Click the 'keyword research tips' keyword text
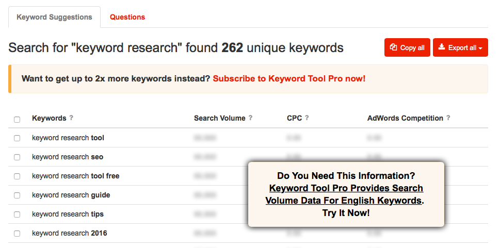The width and height of the screenshot is (500, 248). tap(68, 214)
